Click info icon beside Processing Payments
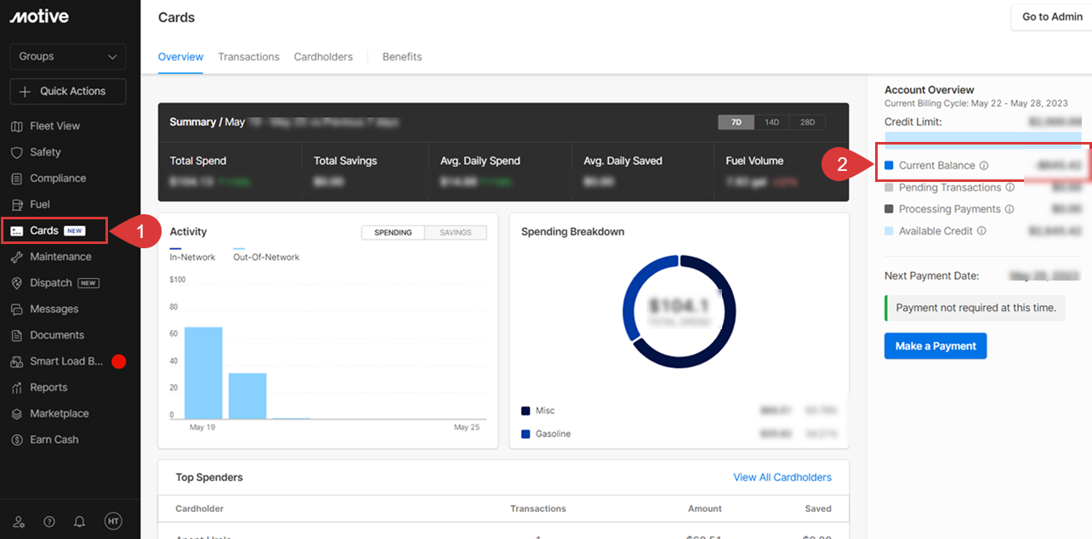This screenshot has height=539, width=1092. 1010,209
